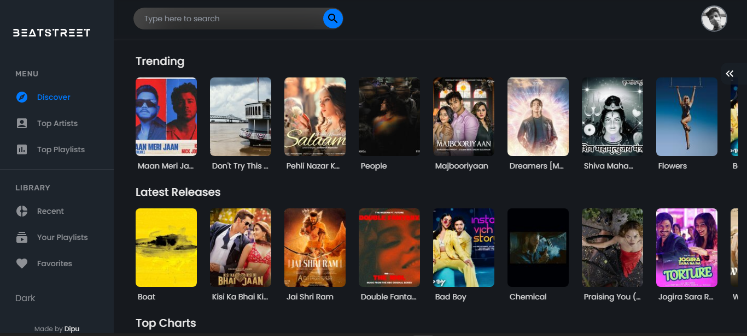Open the Shiva Maha mantra cover
747x336 pixels.
[x=612, y=117]
